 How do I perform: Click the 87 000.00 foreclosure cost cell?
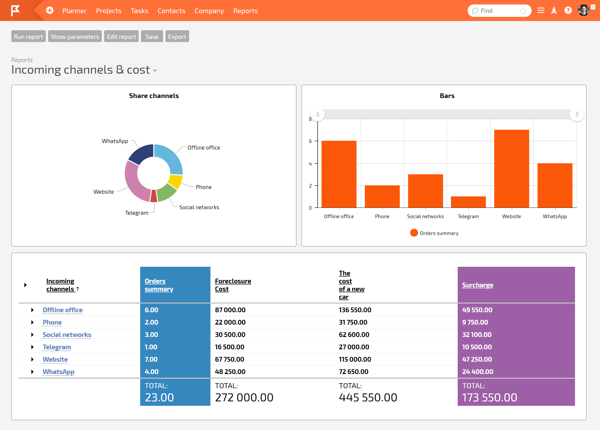point(230,310)
